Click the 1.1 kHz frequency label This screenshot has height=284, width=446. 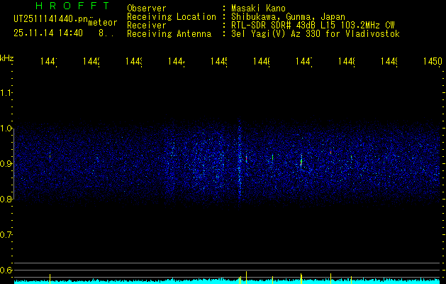click(6, 92)
